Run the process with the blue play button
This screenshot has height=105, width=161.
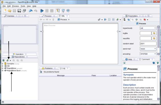tap(42, 11)
